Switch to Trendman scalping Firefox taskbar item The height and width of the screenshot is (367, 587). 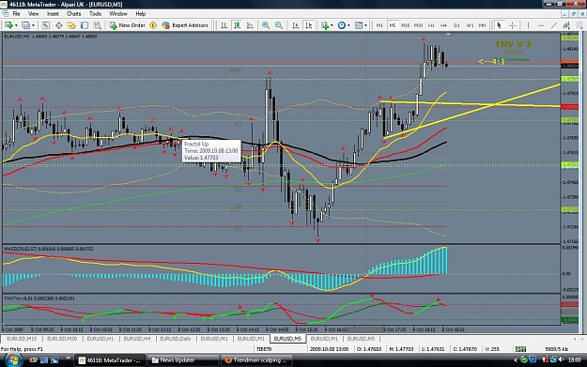256,360
